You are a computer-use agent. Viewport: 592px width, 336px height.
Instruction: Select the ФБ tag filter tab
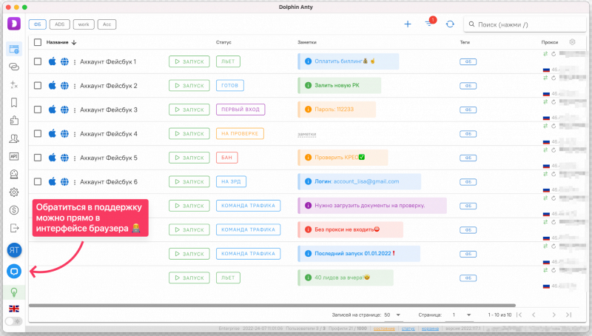pyautogui.click(x=38, y=24)
